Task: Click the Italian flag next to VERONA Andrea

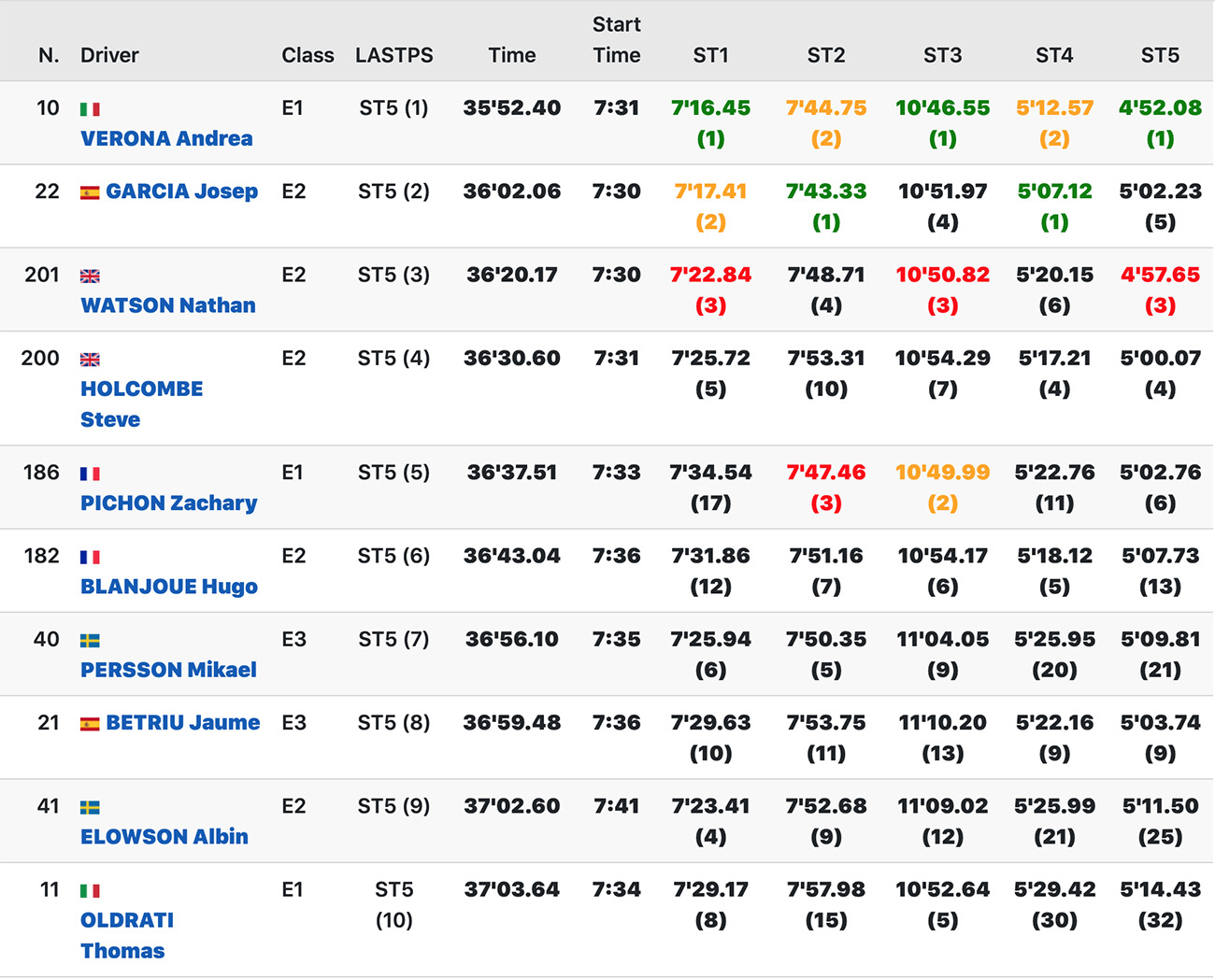Action: point(90,109)
